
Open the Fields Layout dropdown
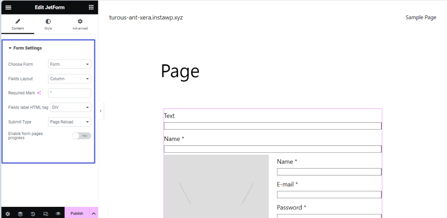tap(69, 78)
